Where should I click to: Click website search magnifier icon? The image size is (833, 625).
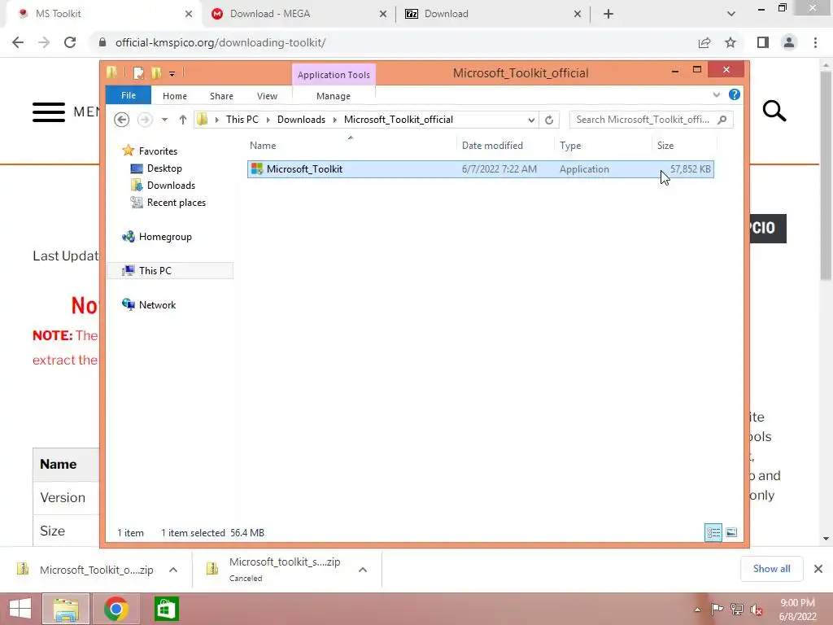pos(774,111)
